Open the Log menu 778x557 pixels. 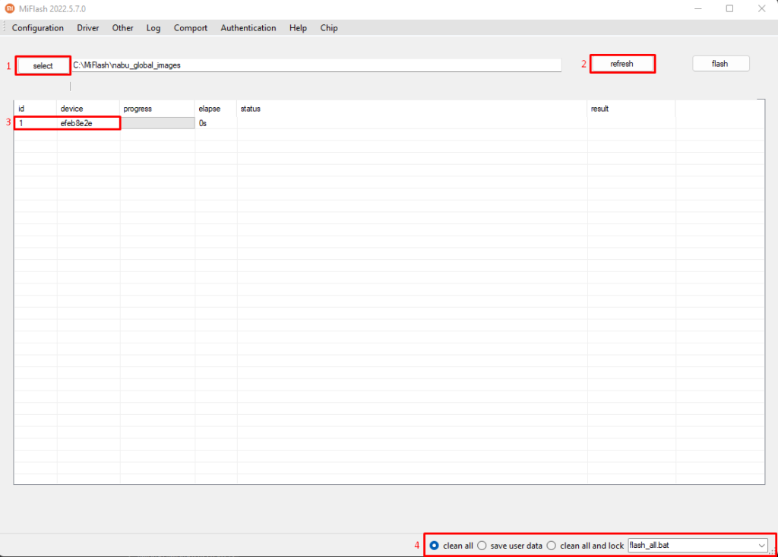(x=153, y=28)
